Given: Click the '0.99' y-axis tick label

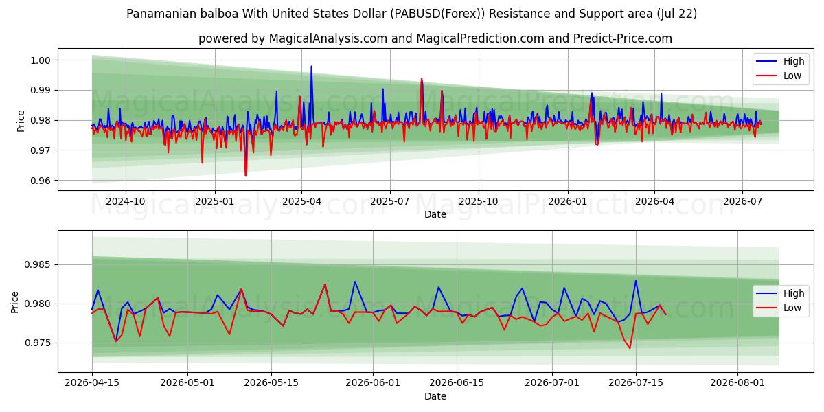Looking at the screenshot, I should tap(41, 91).
